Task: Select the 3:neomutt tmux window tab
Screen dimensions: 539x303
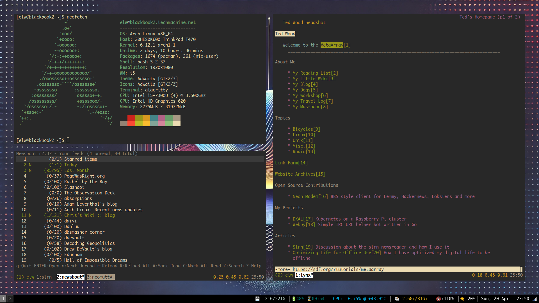Action: click(x=101, y=277)
